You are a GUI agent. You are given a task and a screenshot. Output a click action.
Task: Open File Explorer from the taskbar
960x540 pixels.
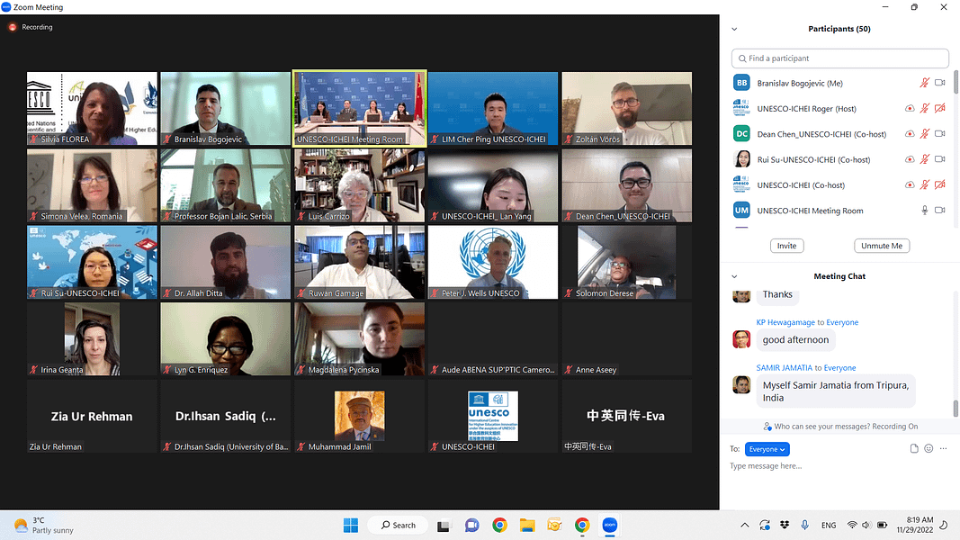[x=527, y=525]
